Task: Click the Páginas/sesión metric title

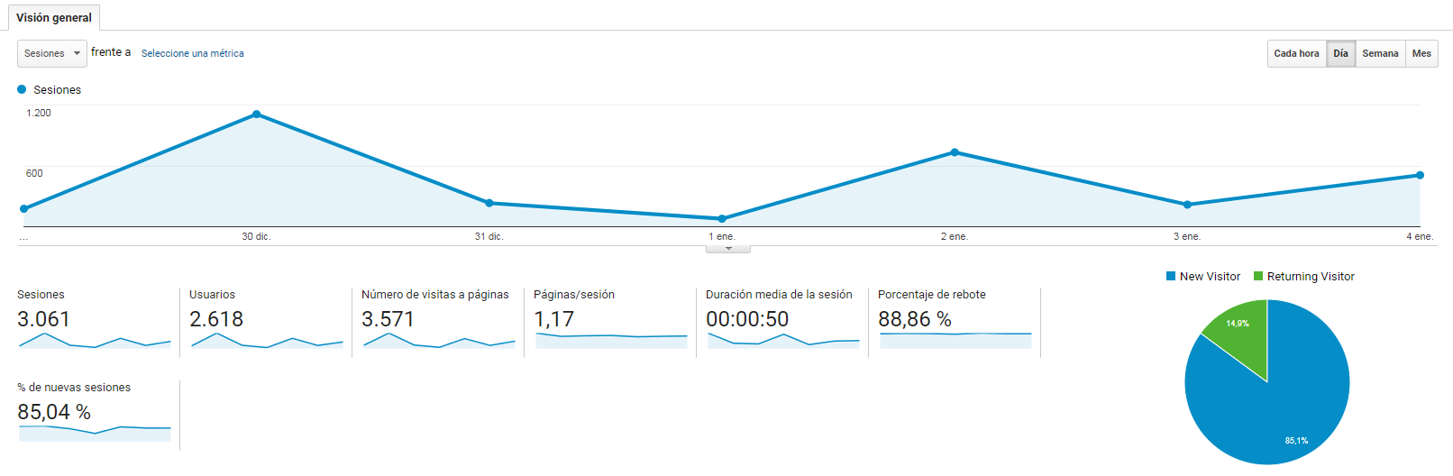Action: pos(574,295)
